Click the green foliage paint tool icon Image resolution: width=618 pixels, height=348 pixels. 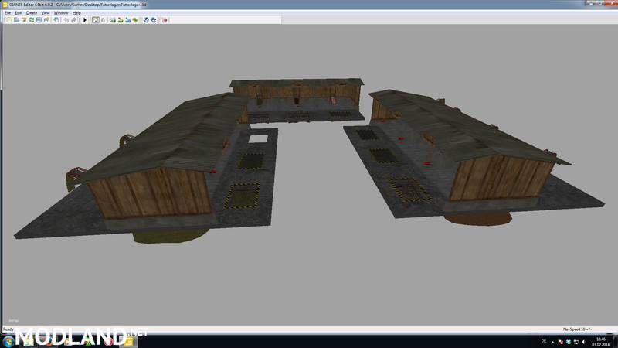134,20
